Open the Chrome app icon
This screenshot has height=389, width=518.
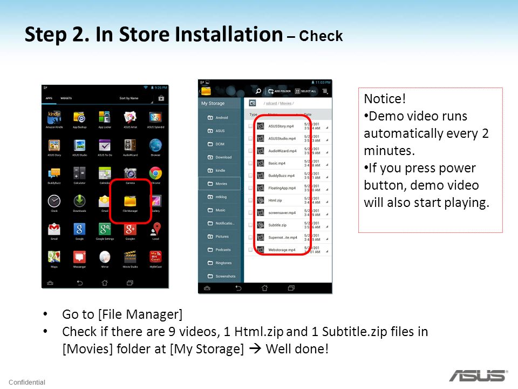[x=155, y=173]
